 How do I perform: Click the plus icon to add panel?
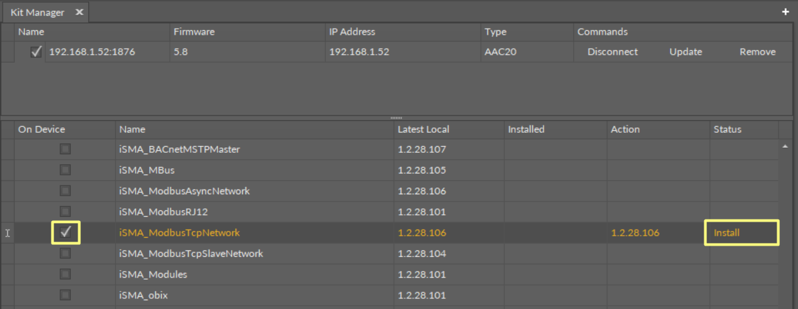click(x=785, y=12)
